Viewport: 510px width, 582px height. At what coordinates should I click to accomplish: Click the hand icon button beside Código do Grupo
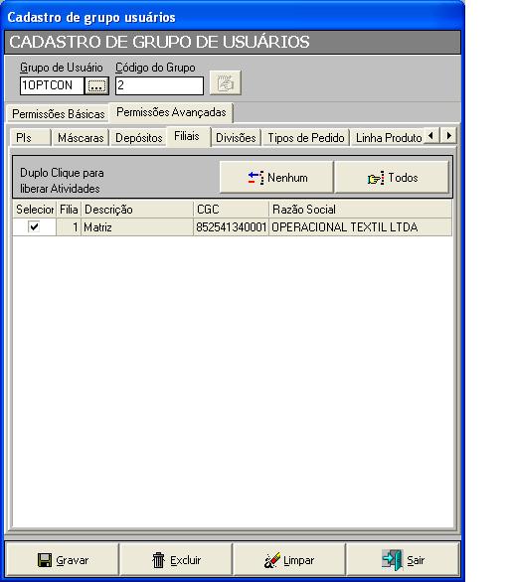[x=226, y=82]
